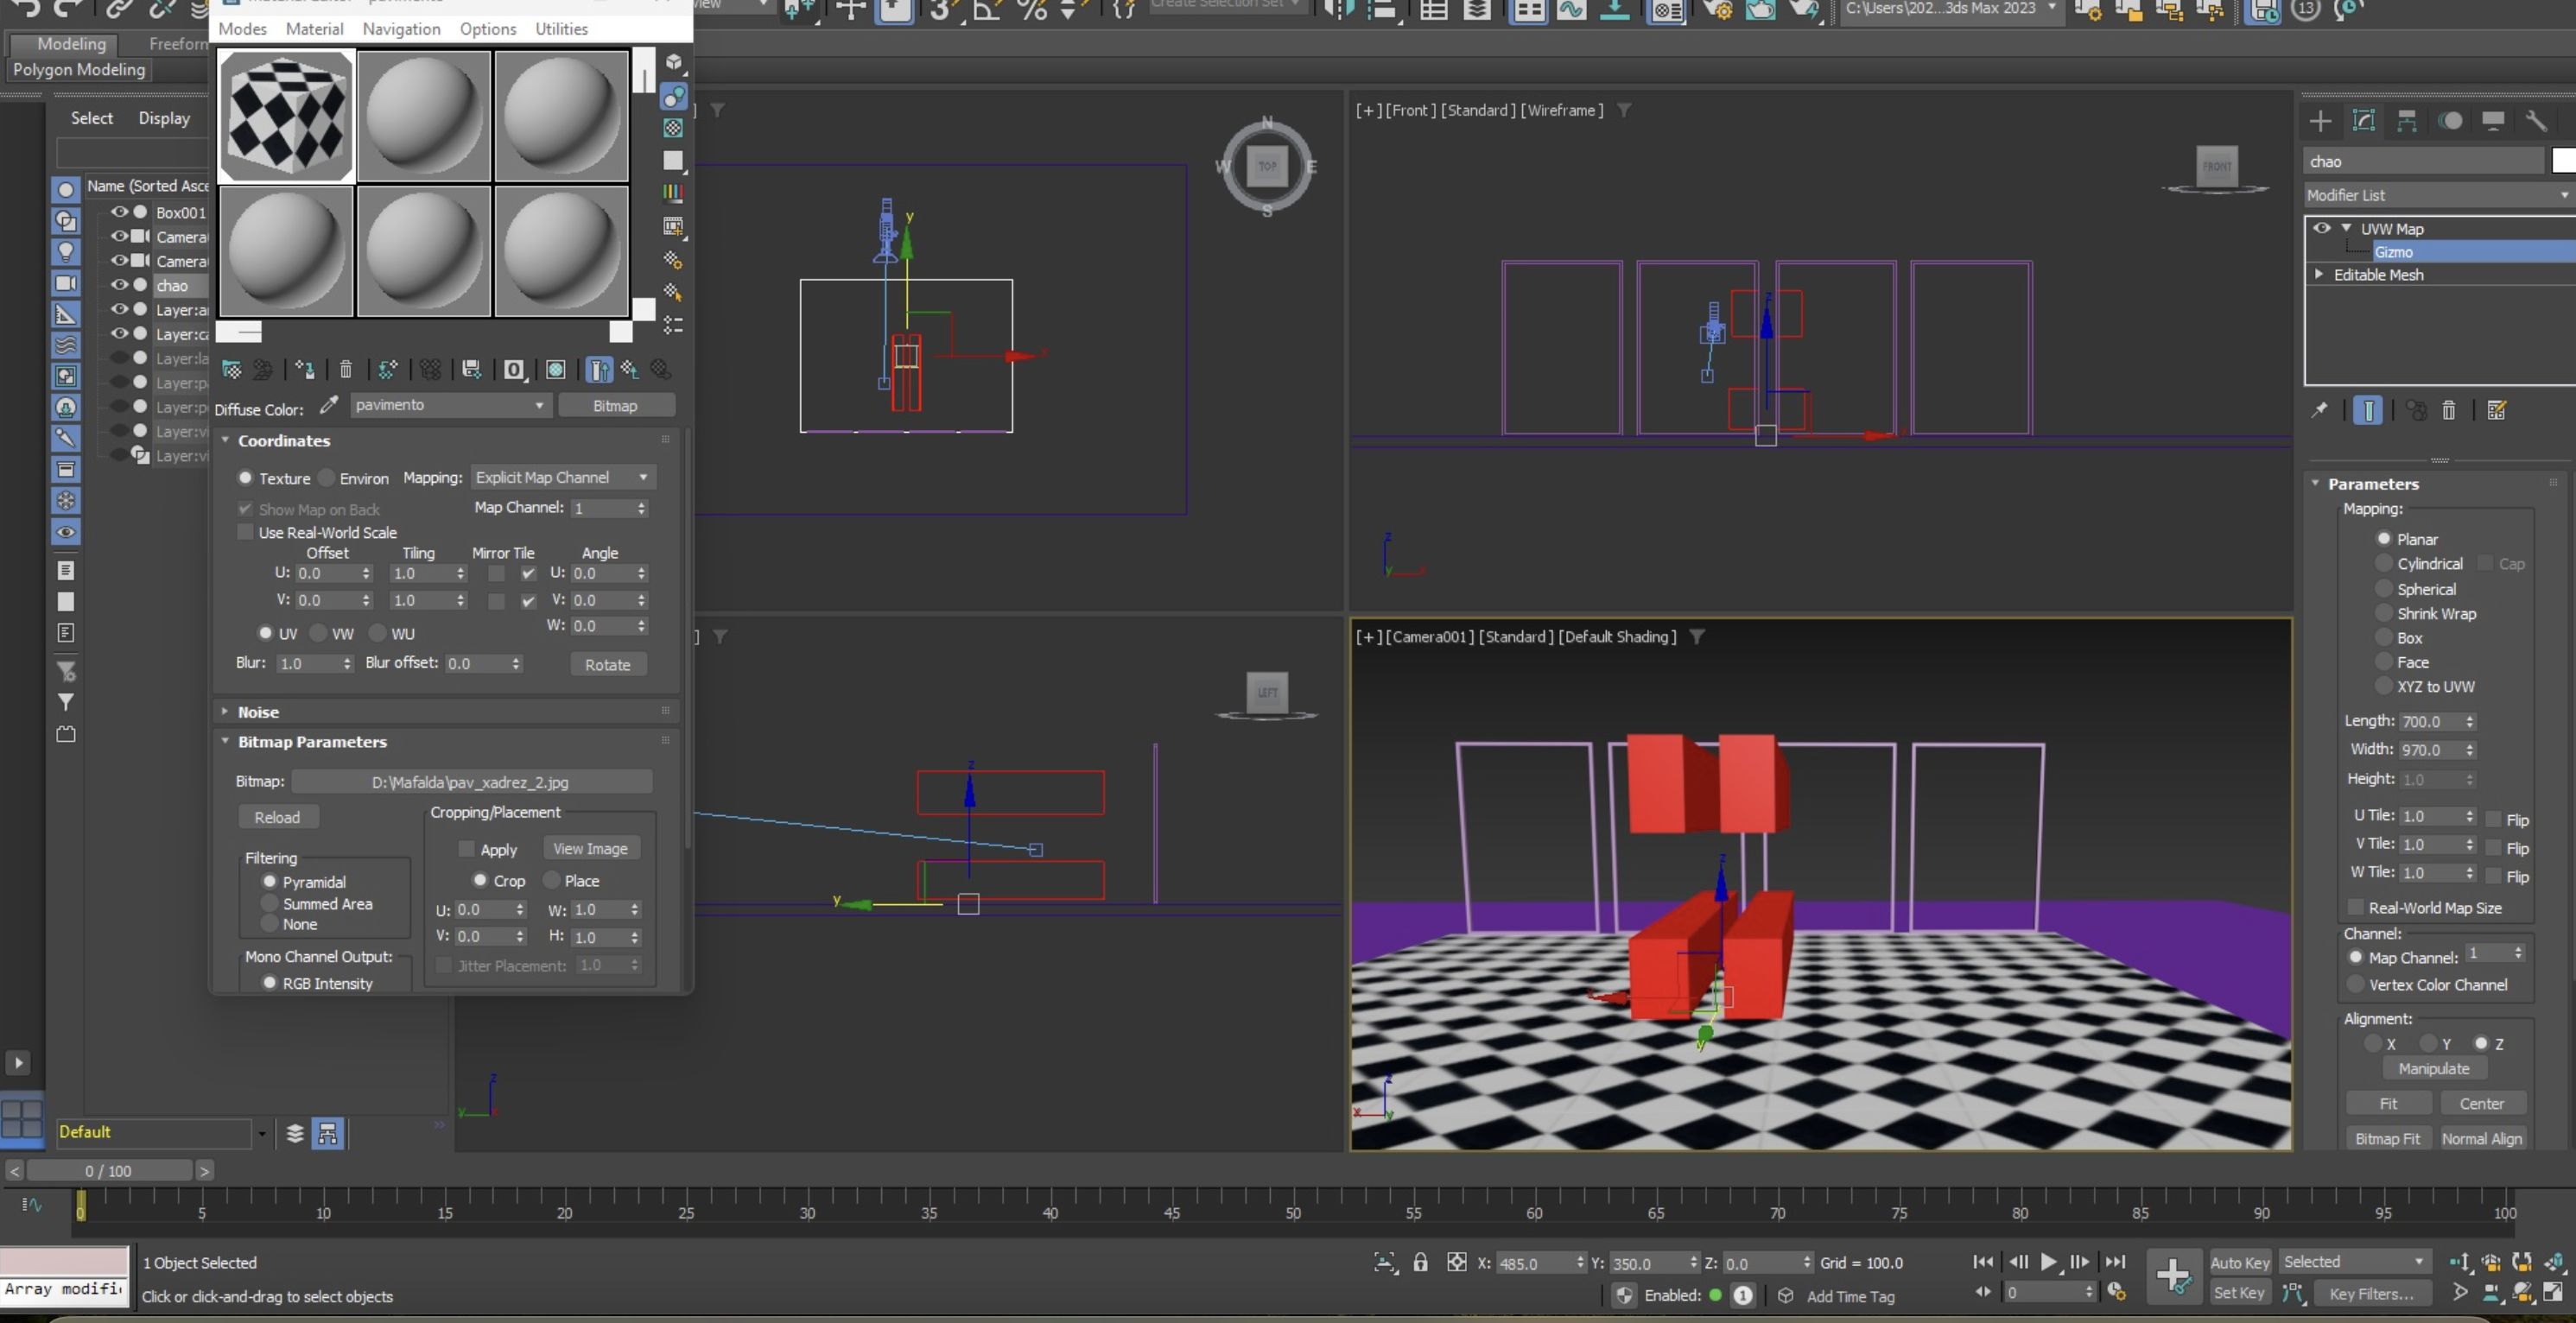Open the Hierarchy command panel tab
Image resolution: width=2576 pixels, height=1323 pixels.
(x=2406, y=121)
